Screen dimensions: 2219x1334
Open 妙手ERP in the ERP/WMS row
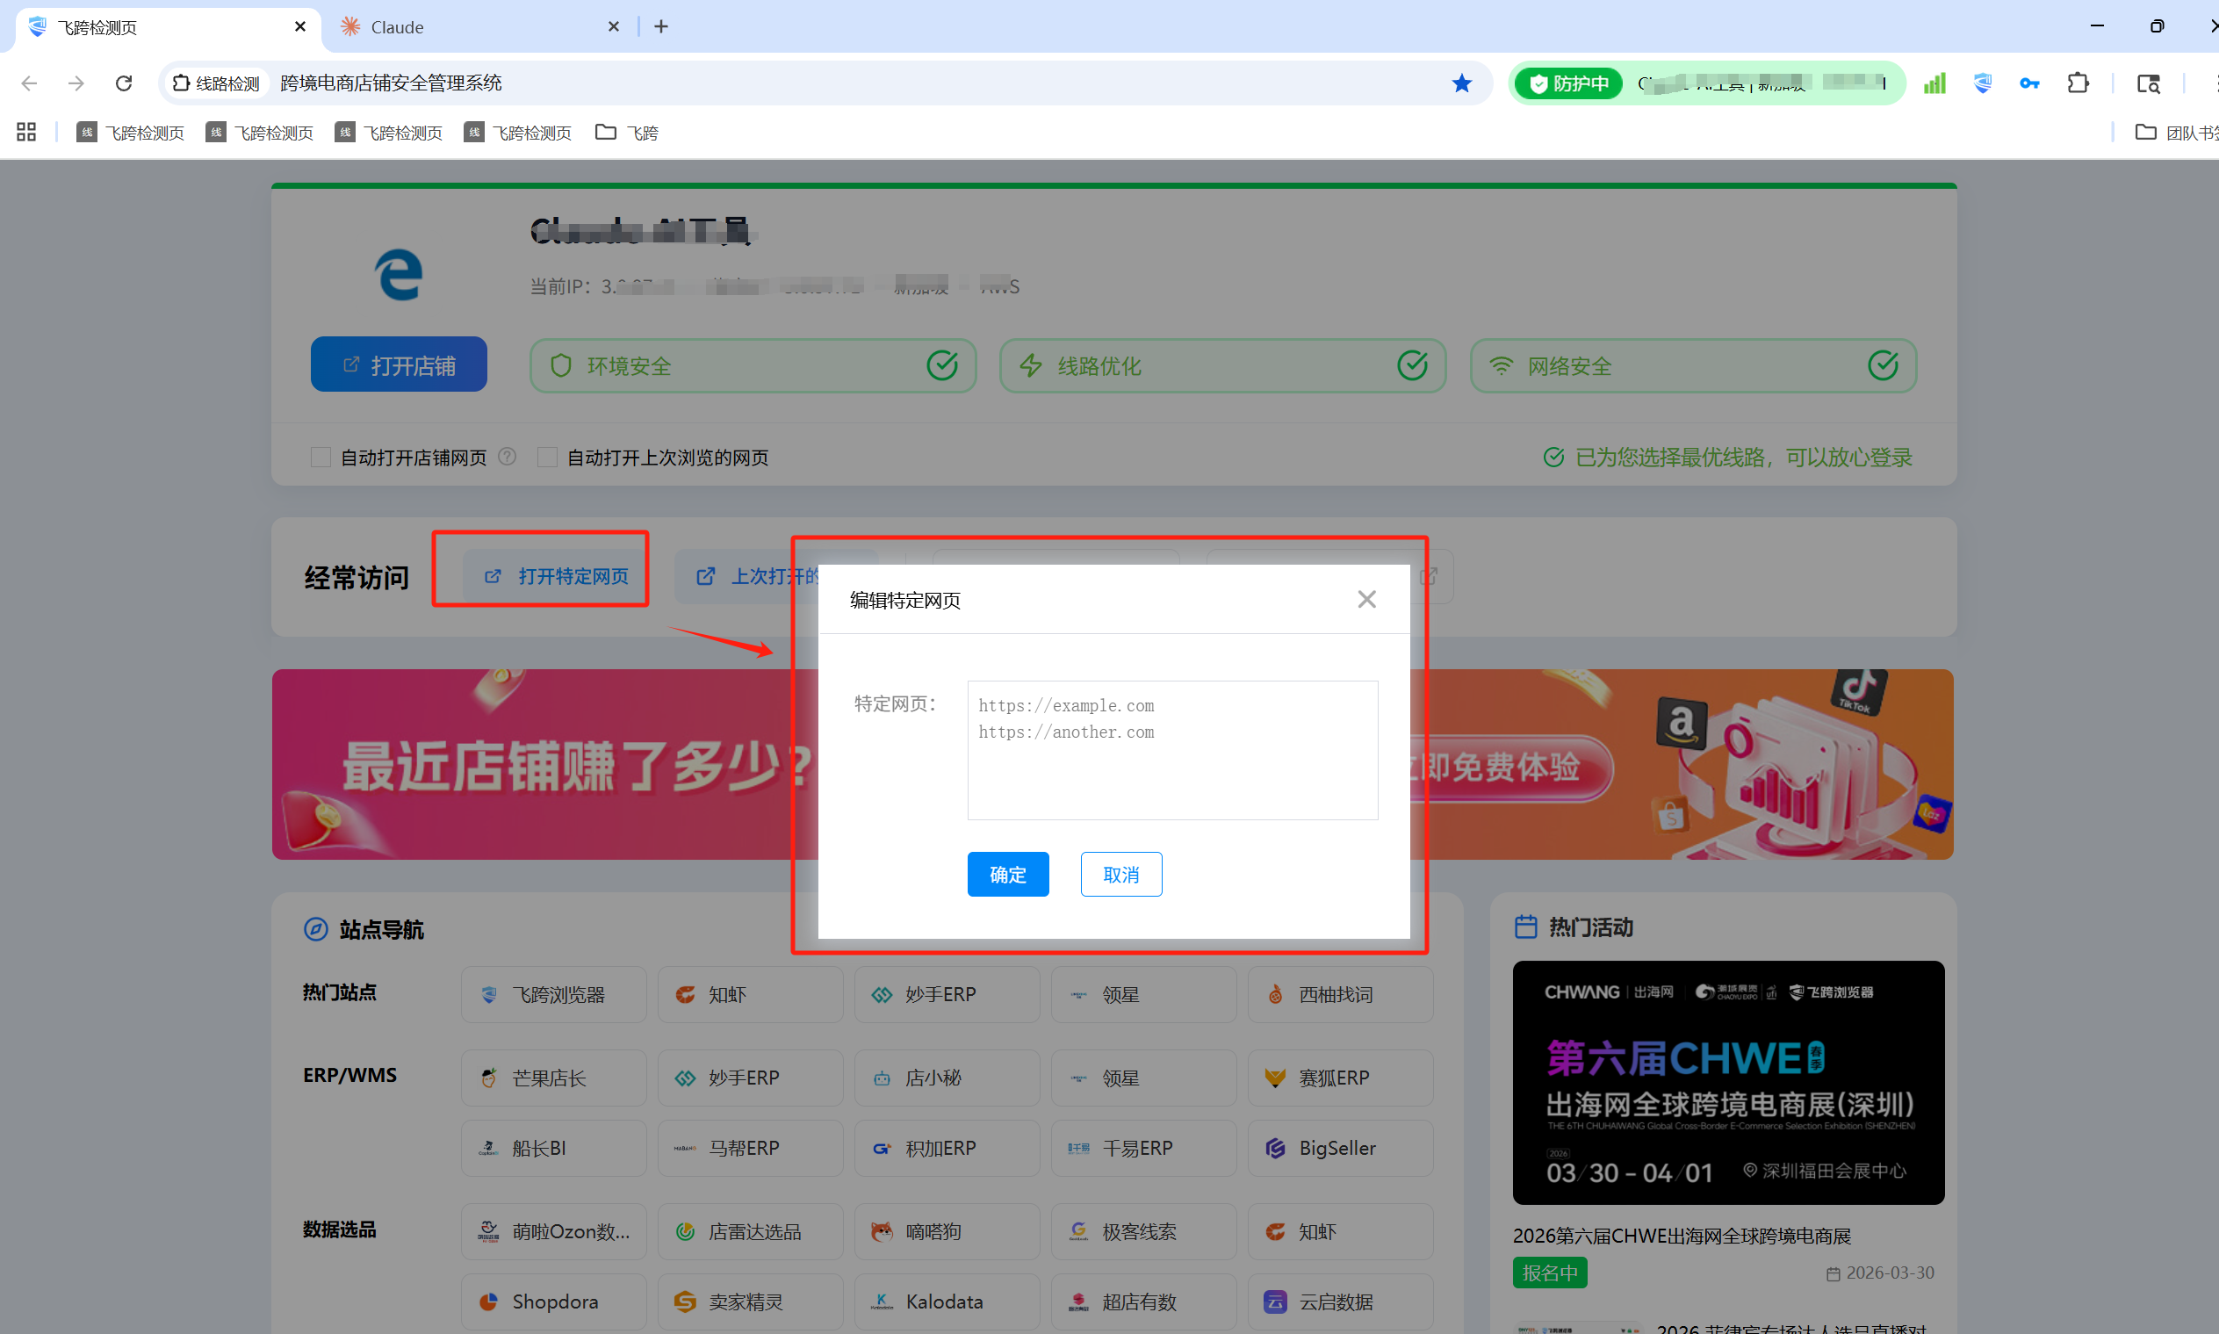coord(751,1078)
